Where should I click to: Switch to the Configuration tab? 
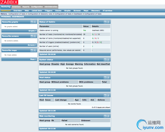point(37,7)
